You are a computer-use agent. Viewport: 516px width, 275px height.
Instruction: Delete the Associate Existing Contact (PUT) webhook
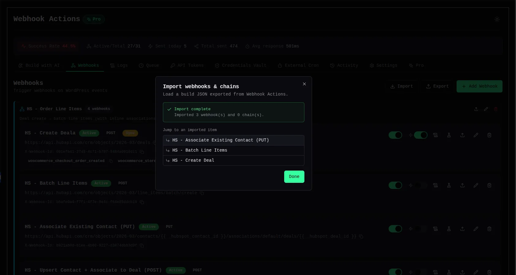click(489, 229)
